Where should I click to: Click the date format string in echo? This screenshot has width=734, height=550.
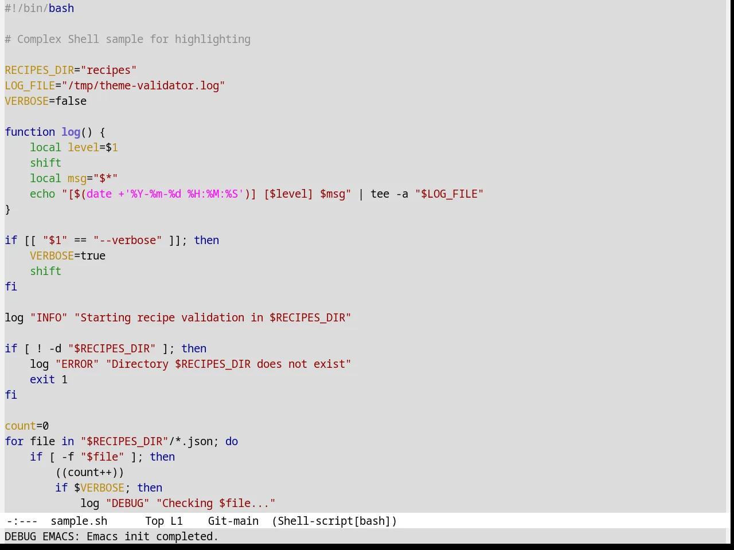pos(183,194)
